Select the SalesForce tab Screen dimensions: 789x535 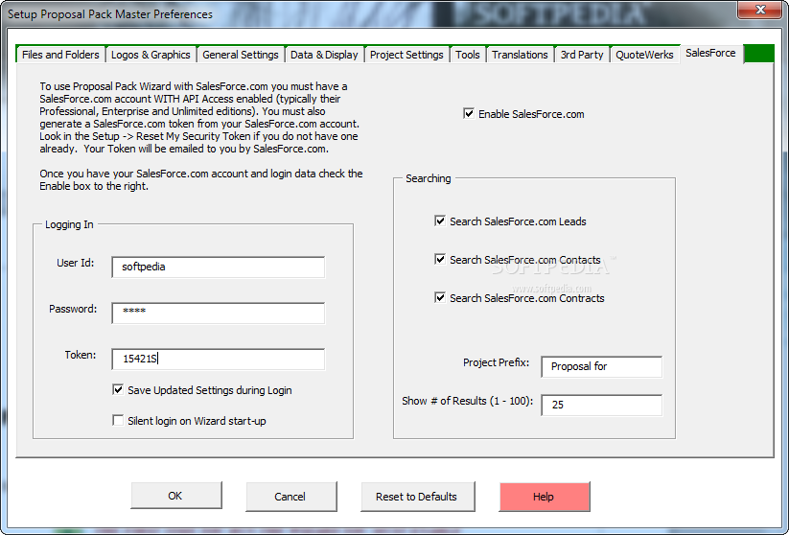(710, 53)
